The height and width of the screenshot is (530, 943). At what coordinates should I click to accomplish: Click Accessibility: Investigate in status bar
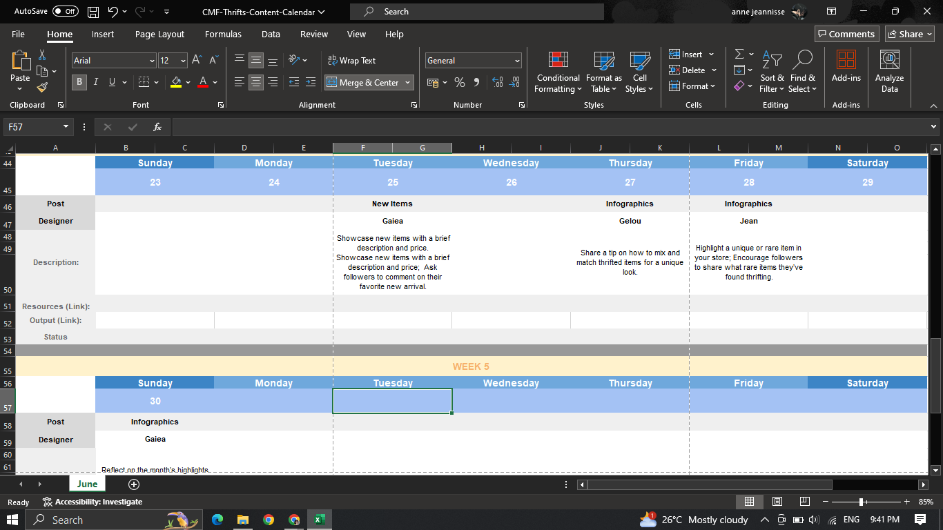(x=92, y=502)
